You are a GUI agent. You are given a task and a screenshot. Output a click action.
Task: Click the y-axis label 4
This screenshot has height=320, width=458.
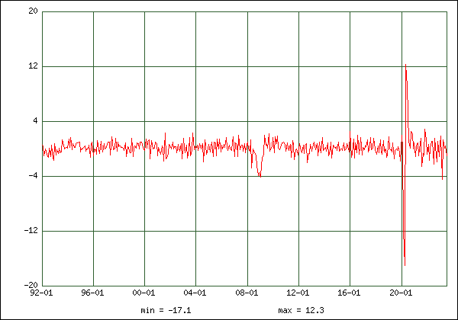pyautogui.click(x=35, y=120)
